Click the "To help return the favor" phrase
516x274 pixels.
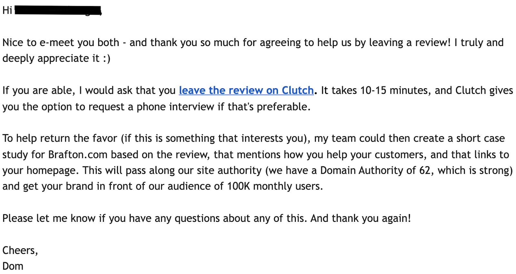pos(60,138)
